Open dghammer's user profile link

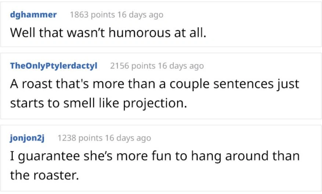click(33, 15)
